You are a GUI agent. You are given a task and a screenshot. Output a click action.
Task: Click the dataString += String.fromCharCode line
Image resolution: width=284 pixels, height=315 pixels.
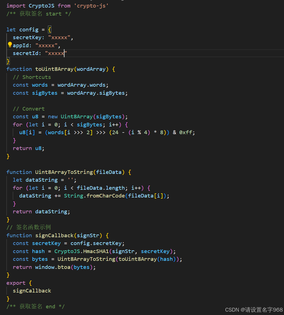(x=94, y=196)
